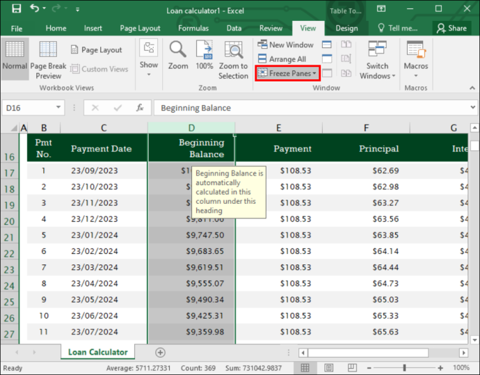Expand the Switch Windows dropdown
The image size is (480, 375).
point(378,60)
